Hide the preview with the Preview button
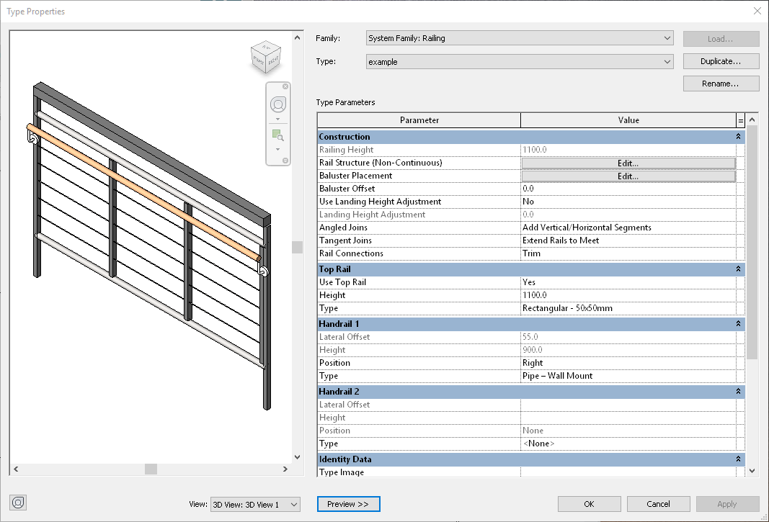Viewport: 769px width, 522px height. click(348, 504)
